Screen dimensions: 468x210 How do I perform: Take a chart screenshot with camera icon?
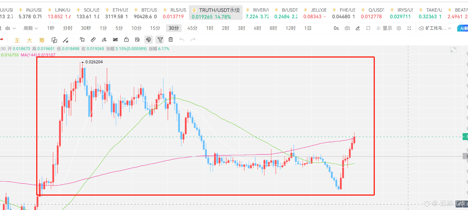coord(347,28)
